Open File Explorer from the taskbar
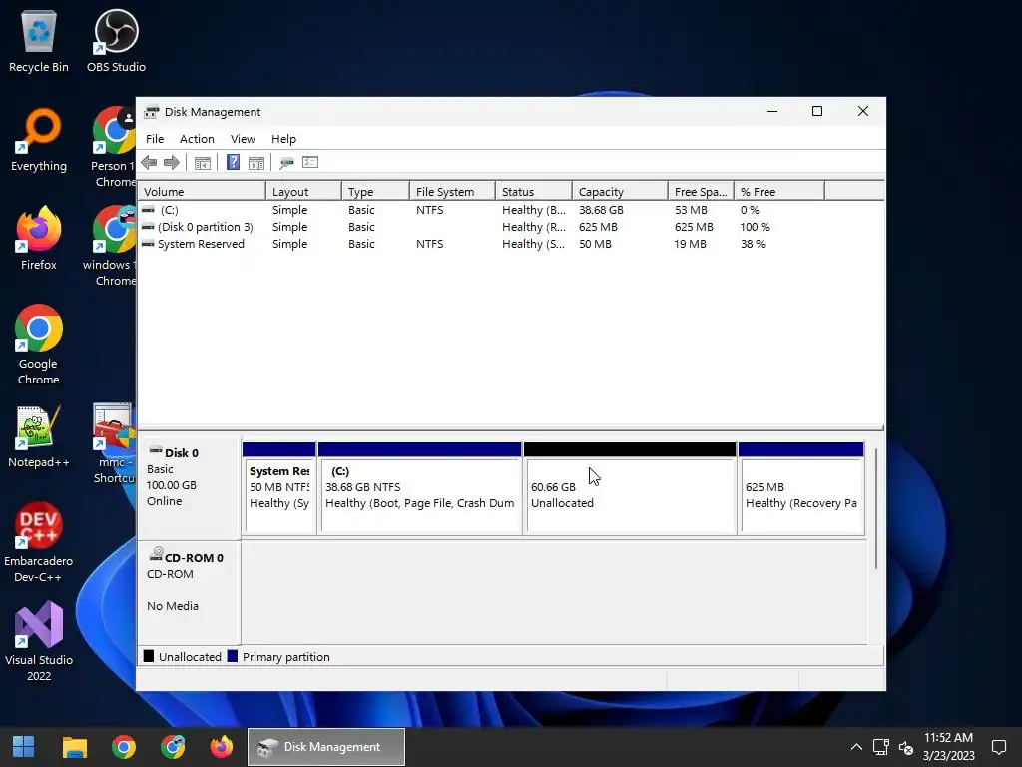The width and height of the screenshot is (1022, 767). pos(74,747)
